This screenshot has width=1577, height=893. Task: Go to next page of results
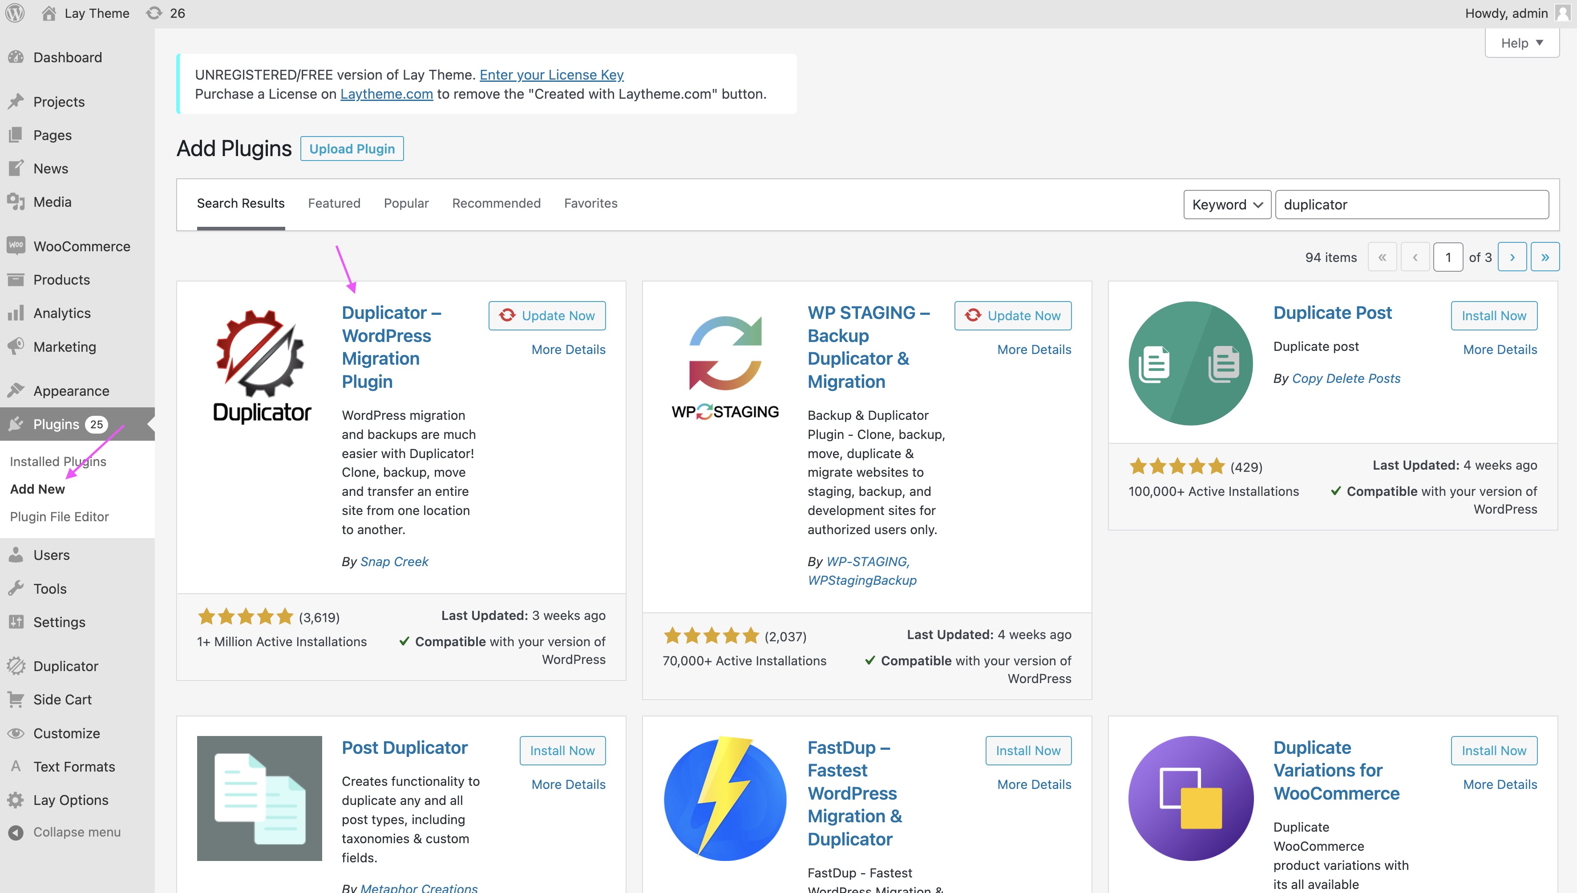pos(1512,257)
